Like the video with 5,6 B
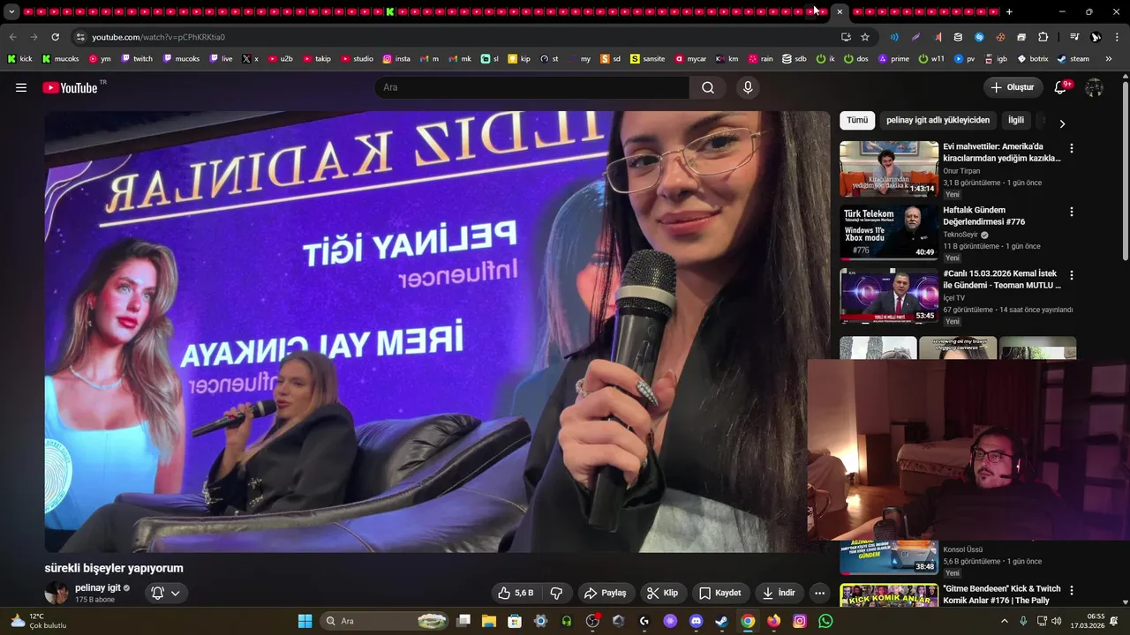Image resolution: width=1130 pixels, height=635 pixels. click(x=515, y=593)
